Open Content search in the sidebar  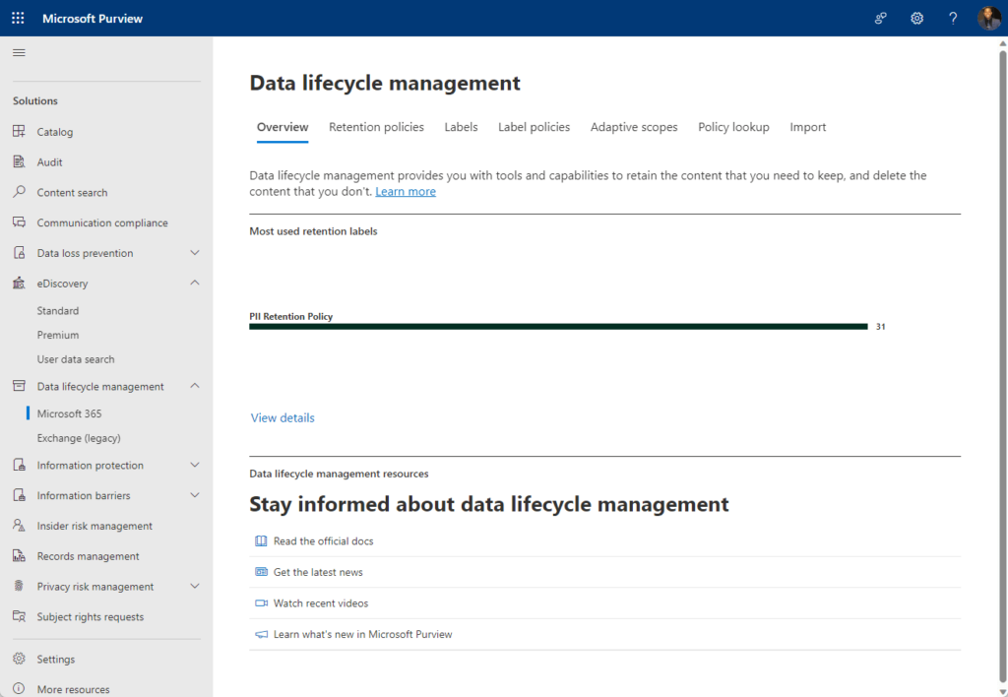(72, 192)
